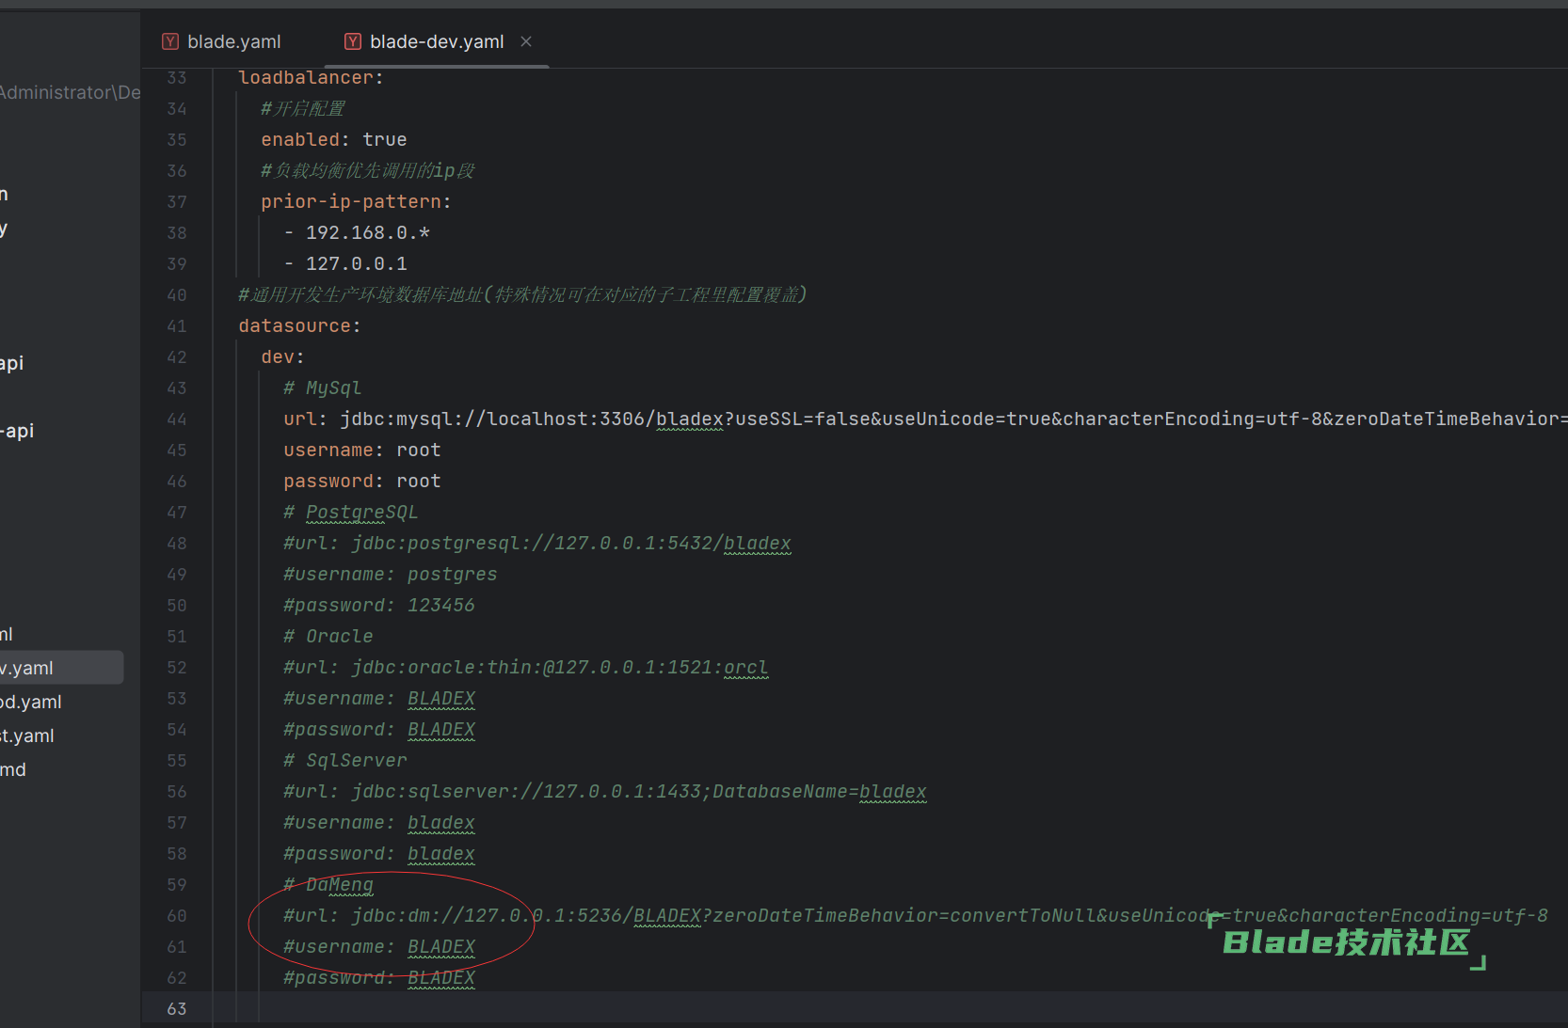
Task: Click the '# PostgreSQL' comment
Action: (350, 512)
